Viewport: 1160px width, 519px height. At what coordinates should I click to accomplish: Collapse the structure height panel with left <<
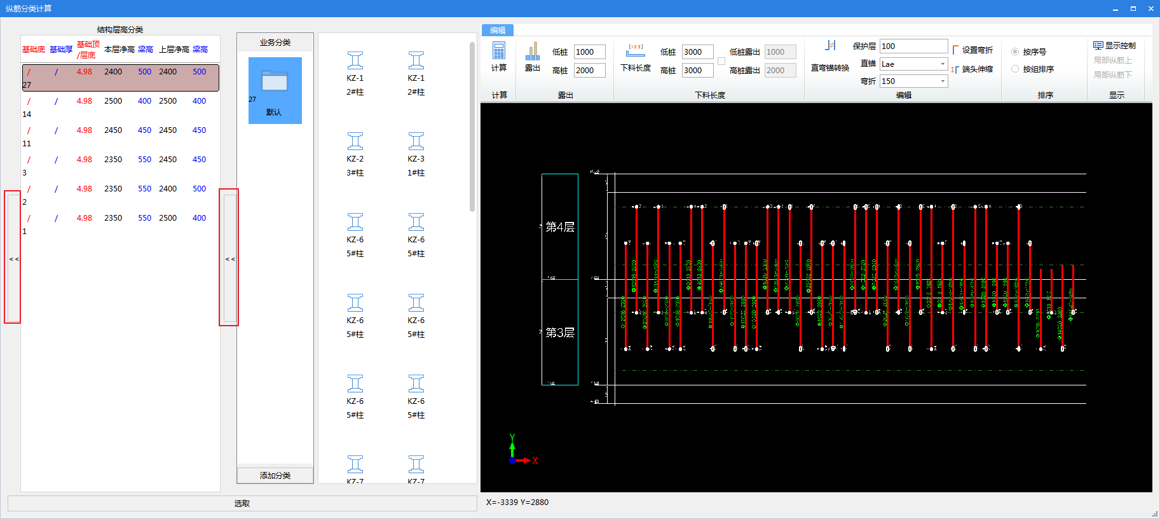[x=13, y=259]
